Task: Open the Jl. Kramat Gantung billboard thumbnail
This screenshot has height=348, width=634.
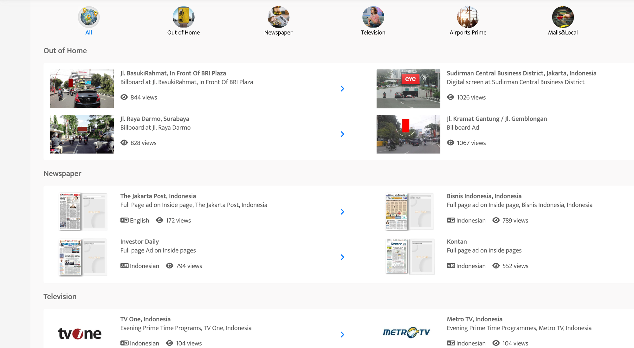Action: (408, 134)
